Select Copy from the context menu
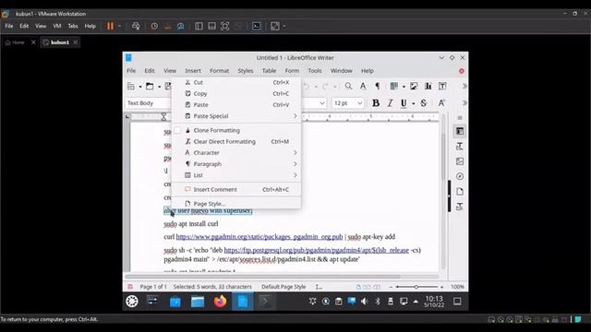This screenshot has width=591, height=332. coord(236,94)
